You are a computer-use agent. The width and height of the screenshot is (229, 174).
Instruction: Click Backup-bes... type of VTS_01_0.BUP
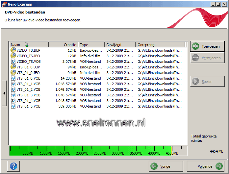click(91, 67)
